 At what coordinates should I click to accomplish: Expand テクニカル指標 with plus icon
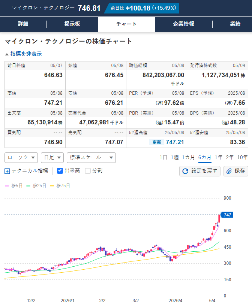point(7,171)
